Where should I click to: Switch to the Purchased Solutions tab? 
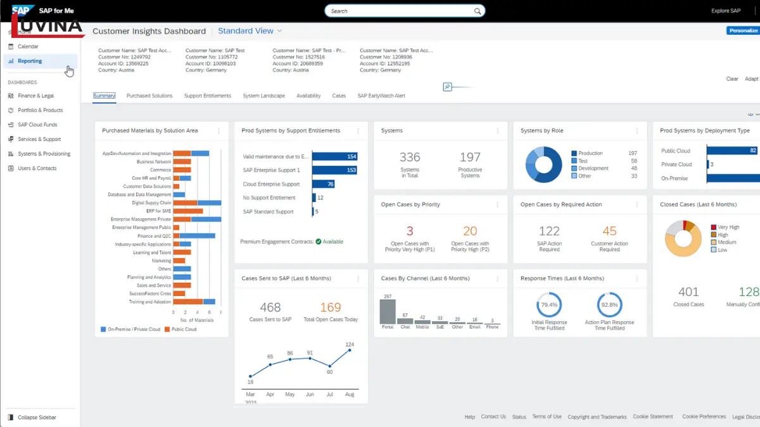click(x=149, y=96)
